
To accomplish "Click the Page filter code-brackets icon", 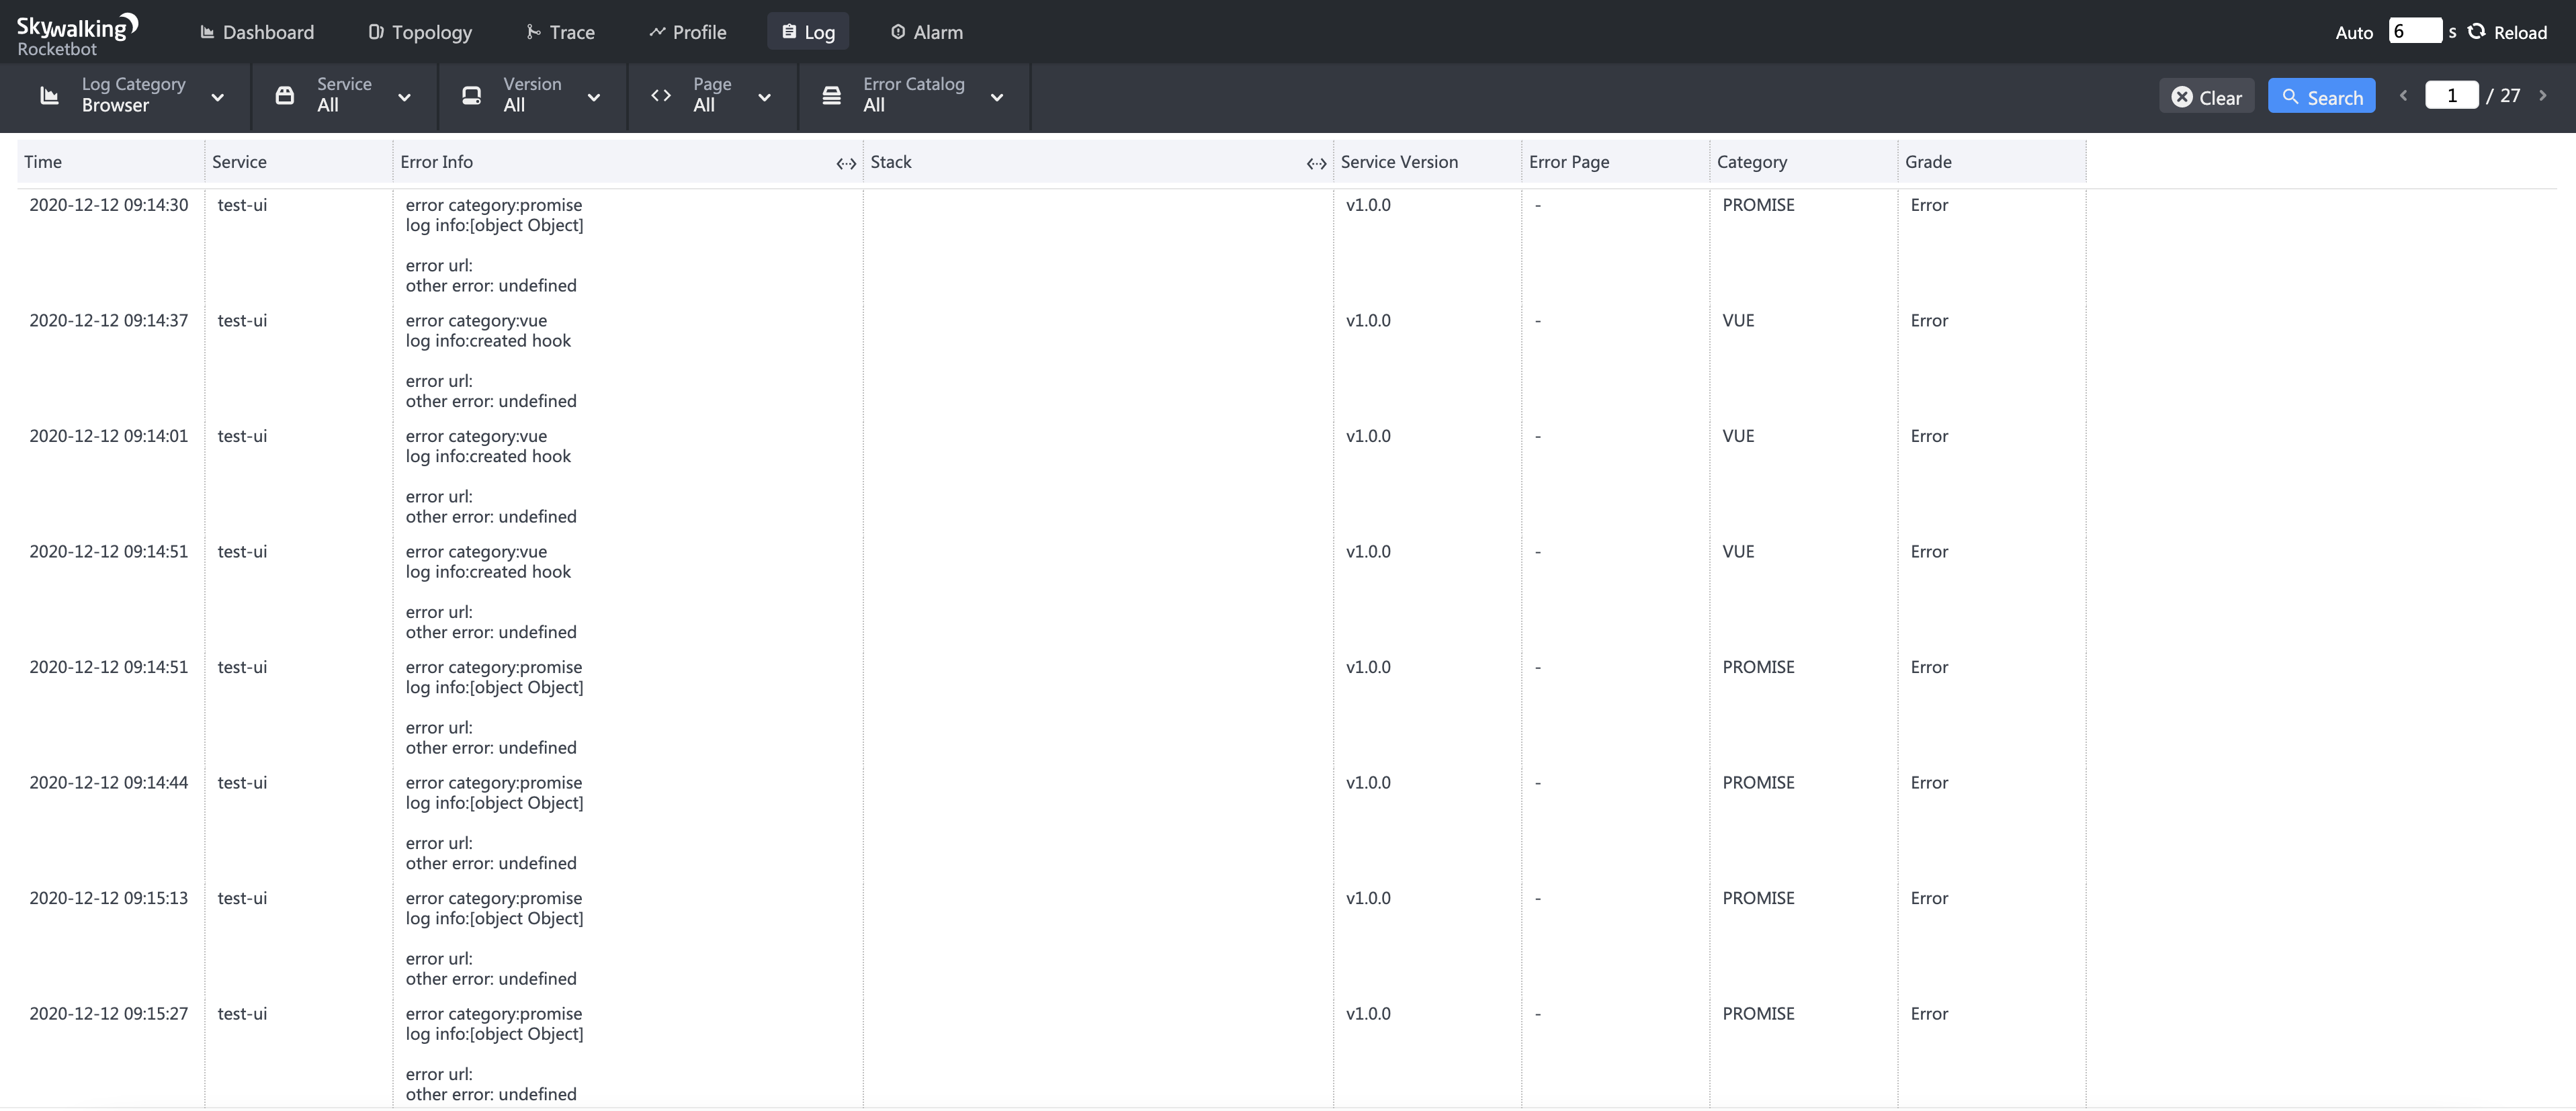I will click(661, 96).
